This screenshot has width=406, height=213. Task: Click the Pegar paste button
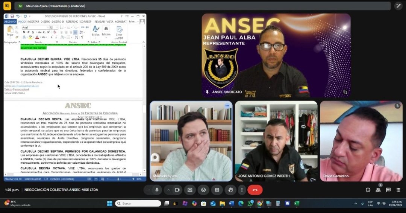tap(10, 31)
